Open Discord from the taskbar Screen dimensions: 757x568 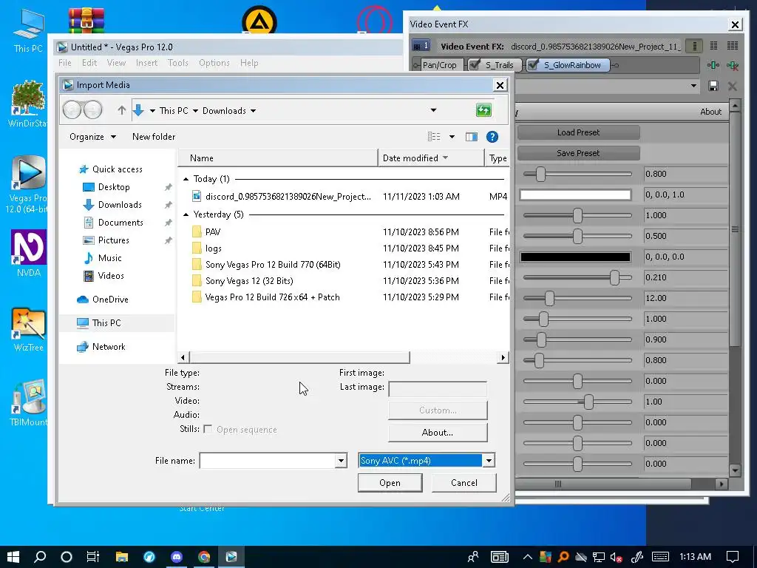tap(177, 556)
